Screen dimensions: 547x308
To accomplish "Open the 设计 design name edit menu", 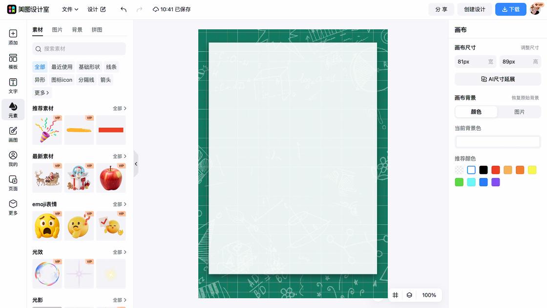I will point(97,9).
